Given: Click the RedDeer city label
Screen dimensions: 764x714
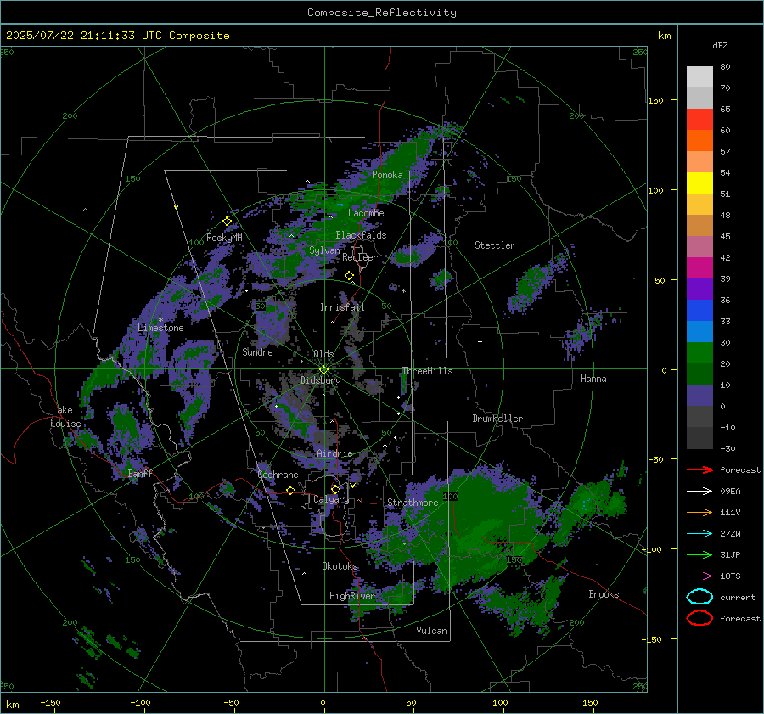Looking at the screenshot, I should pos(360,257).
